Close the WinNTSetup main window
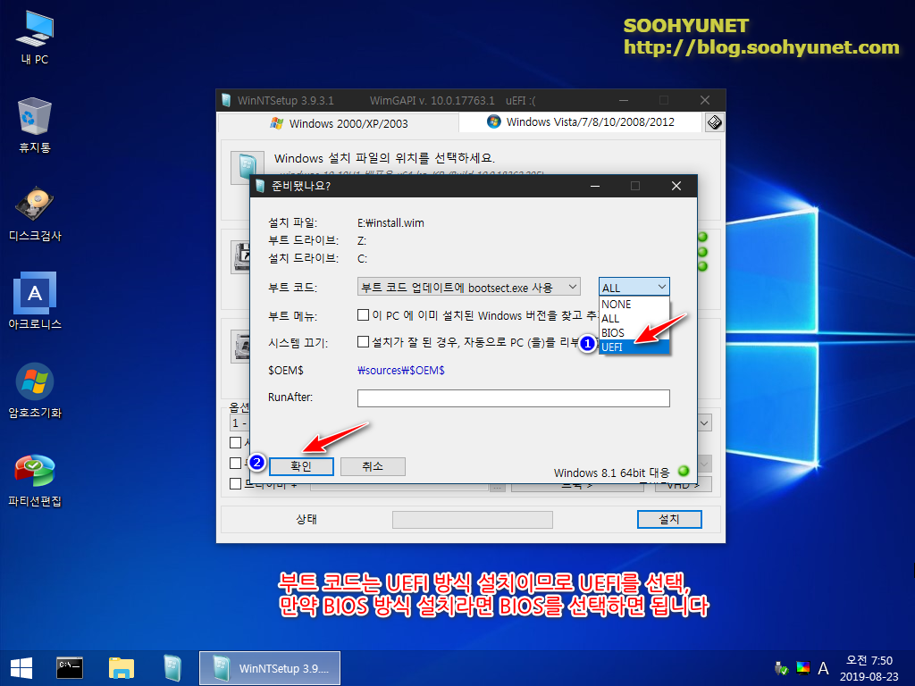Screen dimensions: 915x686 point(705,100)
